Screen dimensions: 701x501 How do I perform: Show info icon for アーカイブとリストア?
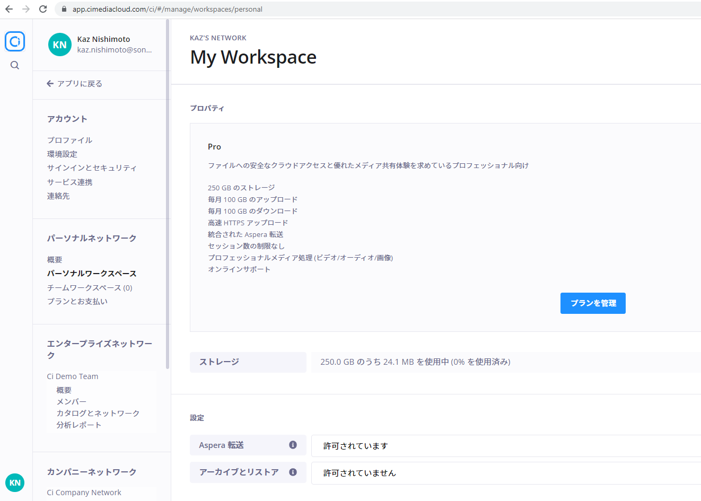pyautogui.click(x=293, y=472)
